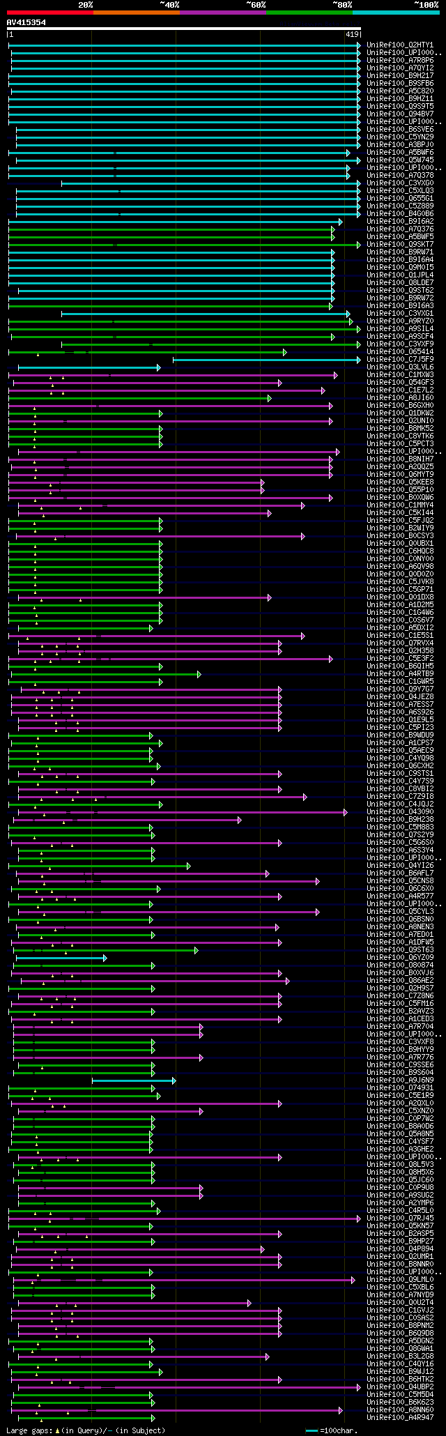This screenshot has height=1436, width=446.
Task: Select hit label UniRef100_Q3LVL6
Action: (400, 367)
